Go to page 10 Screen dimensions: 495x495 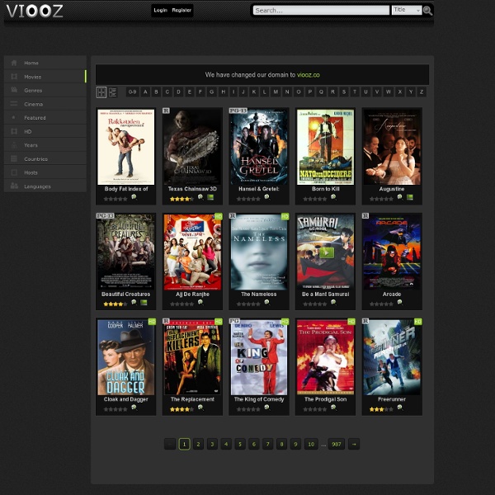(311, 444)
